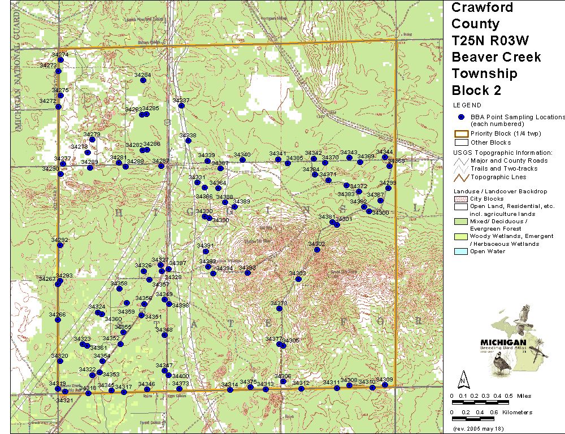Image resolution: width=565 pixels, height=434 pixels.
Task: Click the point marker for 34292
Action: tap(60, 245)
